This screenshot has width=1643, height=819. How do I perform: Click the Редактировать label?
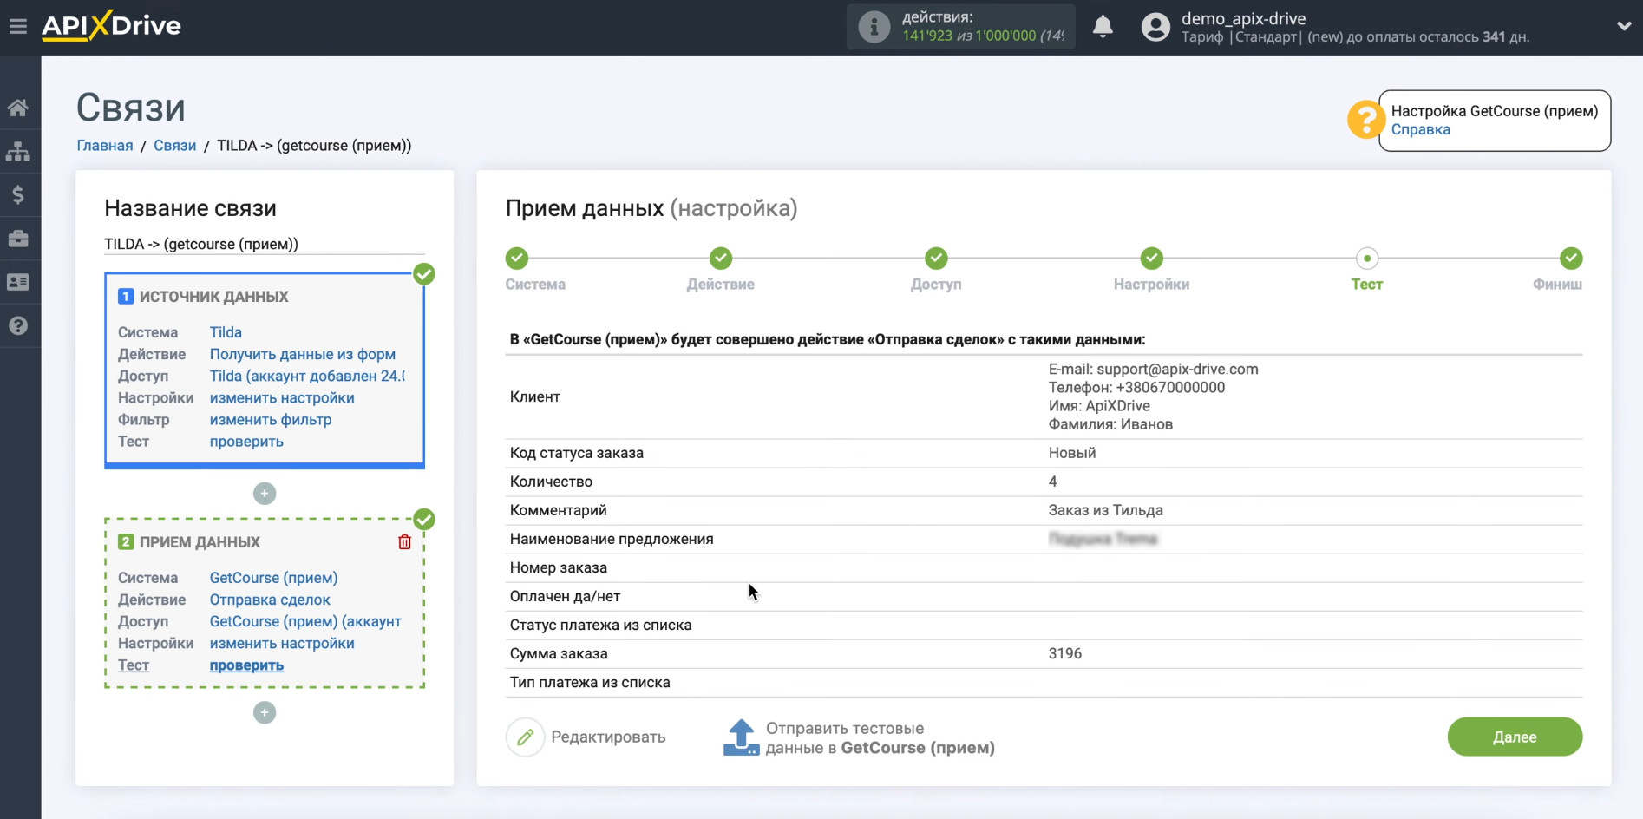tap(608, 737)
